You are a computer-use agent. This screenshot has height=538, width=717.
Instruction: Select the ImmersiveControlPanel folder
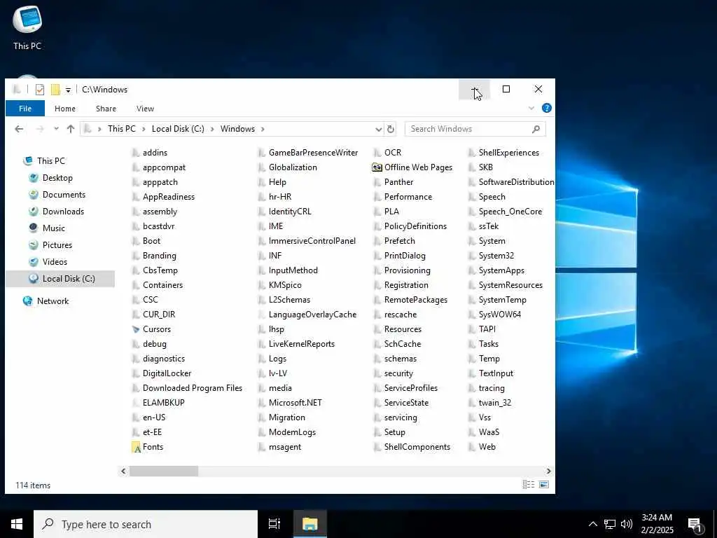307,241
